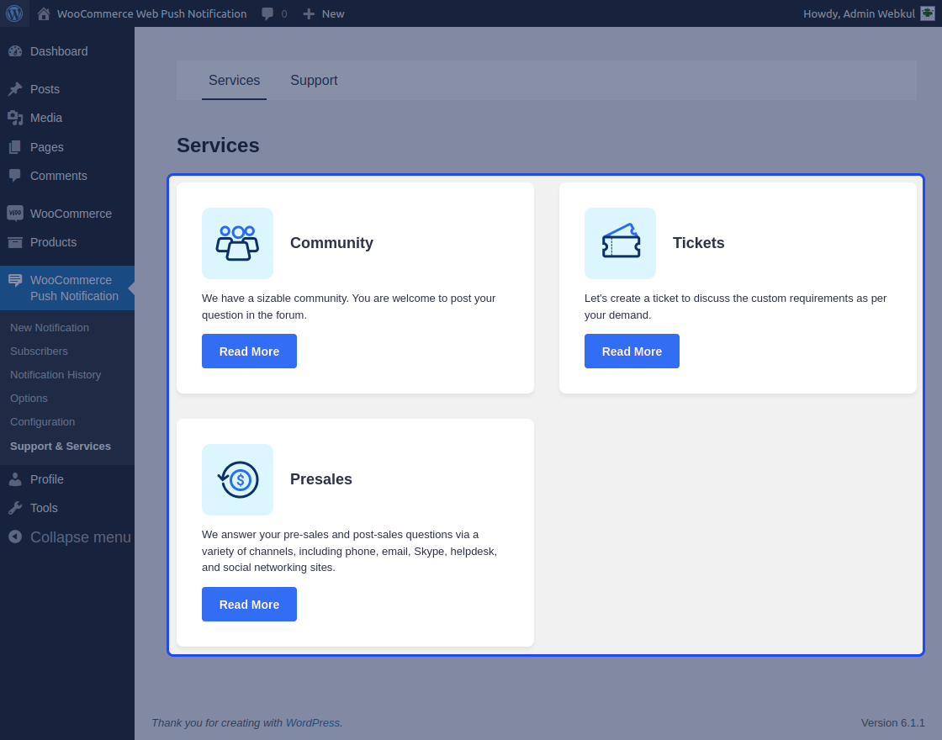The height and width of the screenshot is (740, 942).
Task: Select Support & Services submenu
Action: coord(61,447)
